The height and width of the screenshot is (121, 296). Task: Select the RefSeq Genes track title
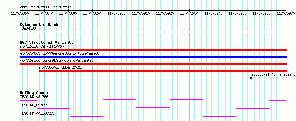[34, 93]
